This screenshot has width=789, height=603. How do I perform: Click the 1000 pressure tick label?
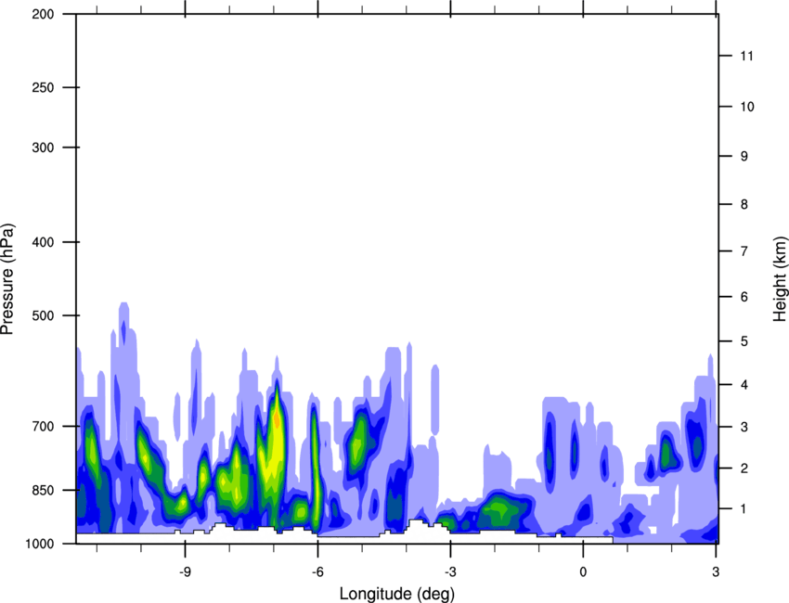40,544
